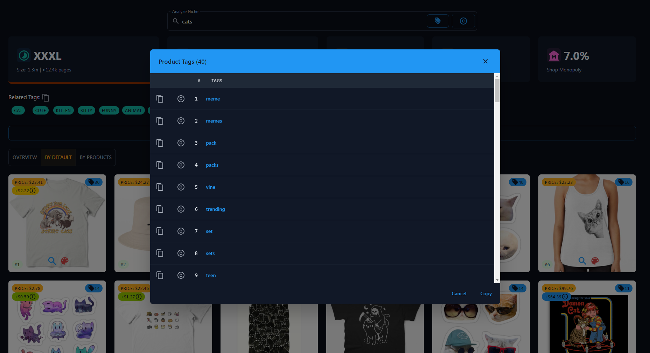Click magnifier icon on product #1
This screenshot has width=650, height=353.
pyautogui.click(x=52, y=261)
